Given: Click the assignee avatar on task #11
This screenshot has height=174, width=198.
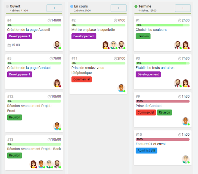Looking at the screenshot, I should [x=121, y=88].
